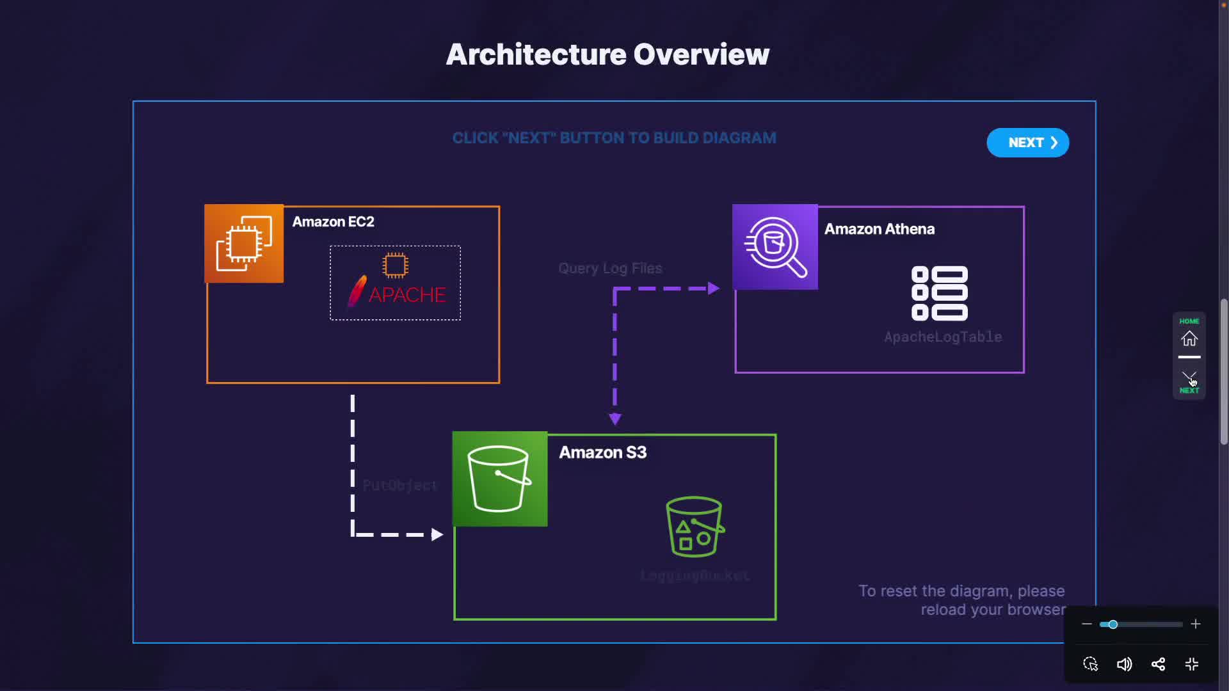Click the LoggingBucket shapes bucket icon

pos(695,527)
